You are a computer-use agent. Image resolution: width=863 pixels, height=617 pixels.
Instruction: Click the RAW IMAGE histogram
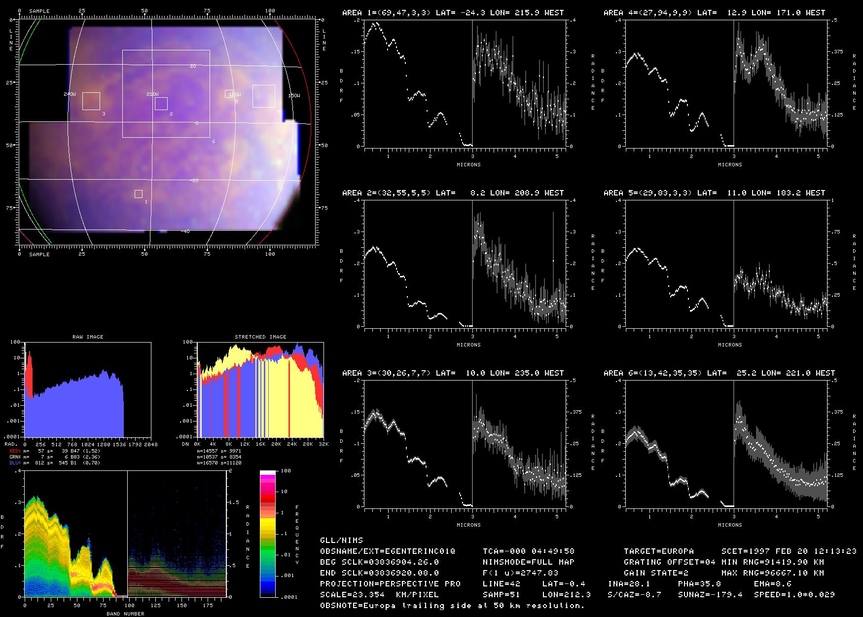[88, 390]
